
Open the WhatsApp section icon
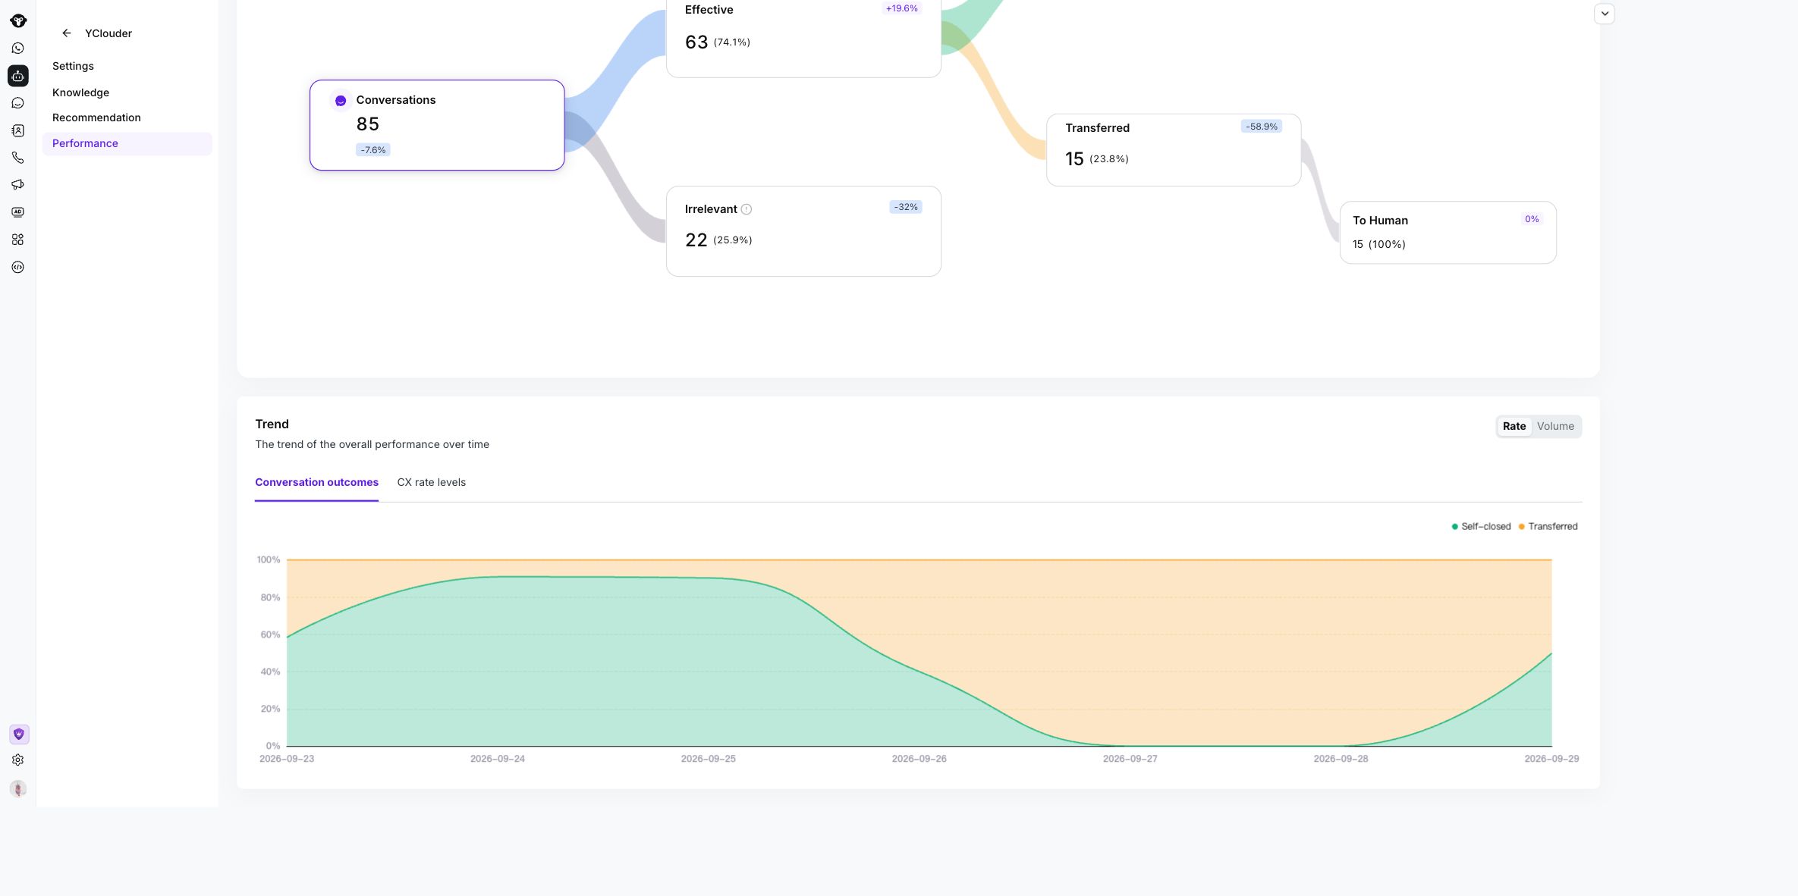point(18,49)
